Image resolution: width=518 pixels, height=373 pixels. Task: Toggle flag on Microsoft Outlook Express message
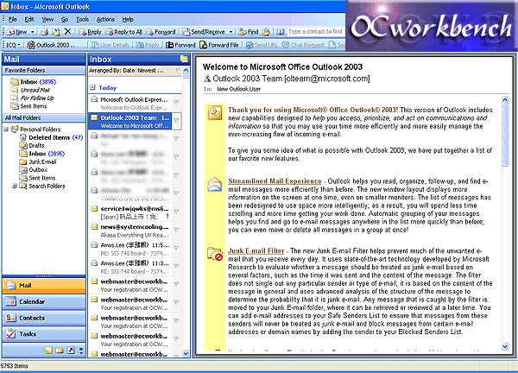coord(176,103)
